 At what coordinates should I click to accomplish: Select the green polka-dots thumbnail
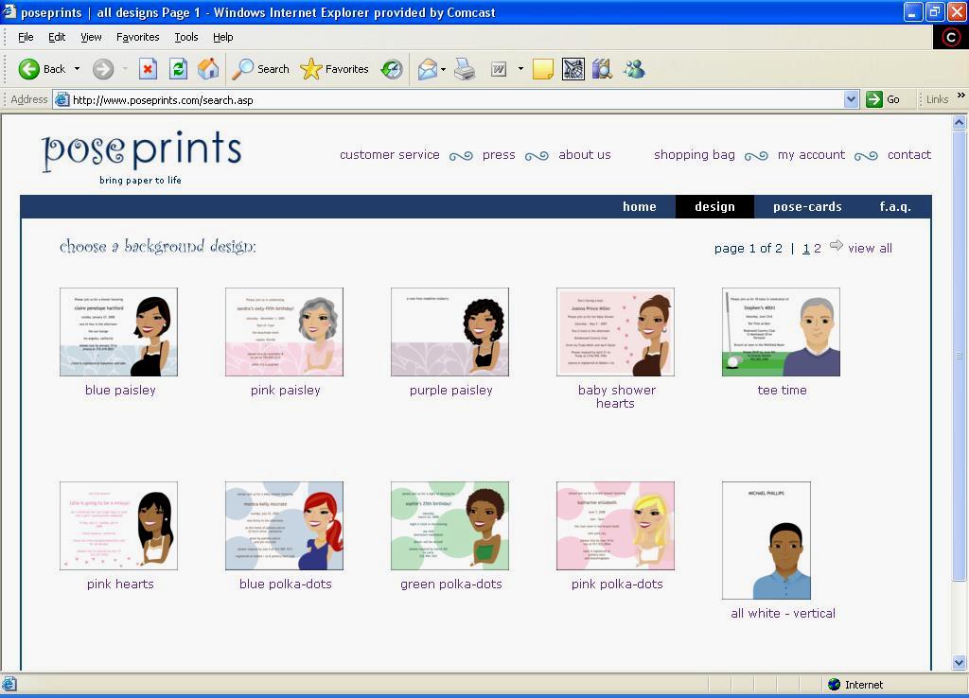(x=449, y=526)
